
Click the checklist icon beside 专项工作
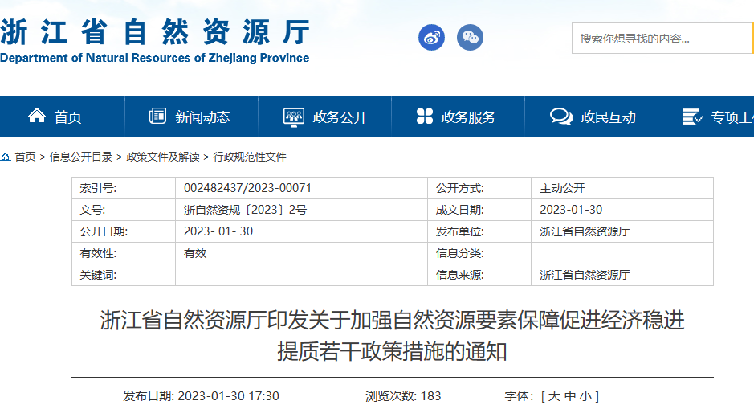tap(692, 117)
